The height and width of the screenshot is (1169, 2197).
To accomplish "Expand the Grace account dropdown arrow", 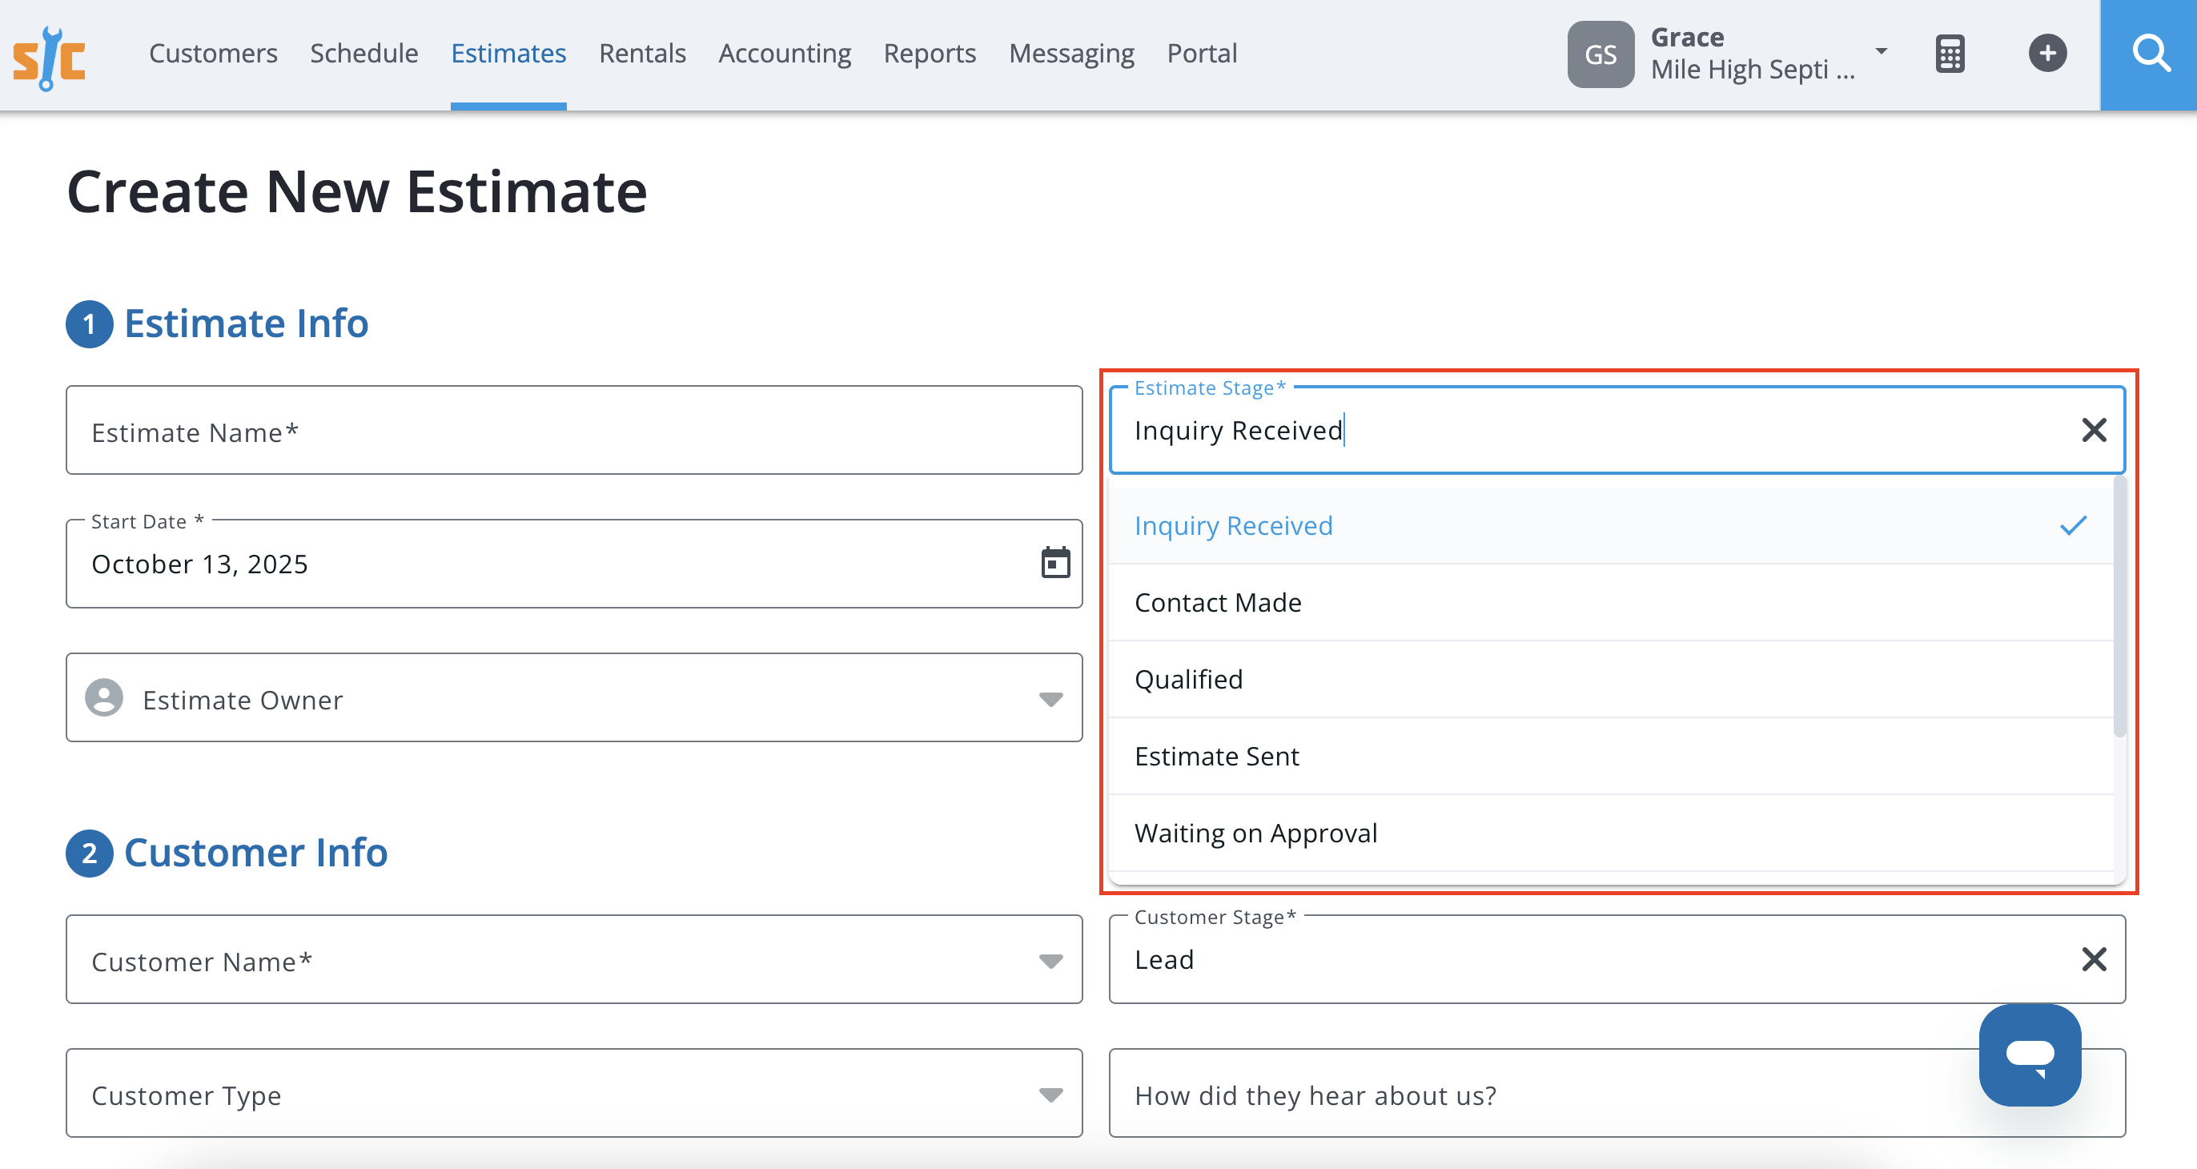I will coord(1881,51).
